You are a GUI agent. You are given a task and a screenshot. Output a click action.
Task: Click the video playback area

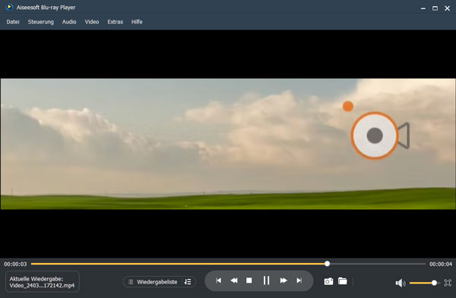pos(228,144)
